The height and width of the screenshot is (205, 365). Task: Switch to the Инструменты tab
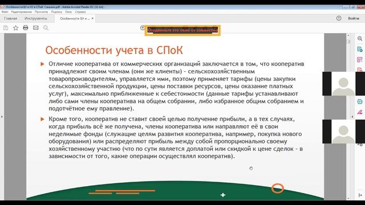coord(36,18)
